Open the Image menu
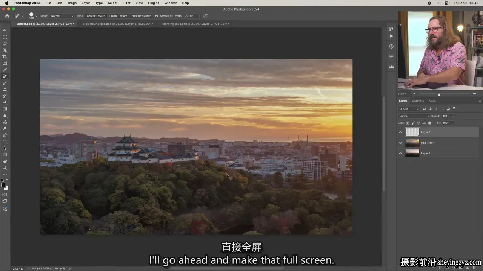 click(x=72, y=3)
